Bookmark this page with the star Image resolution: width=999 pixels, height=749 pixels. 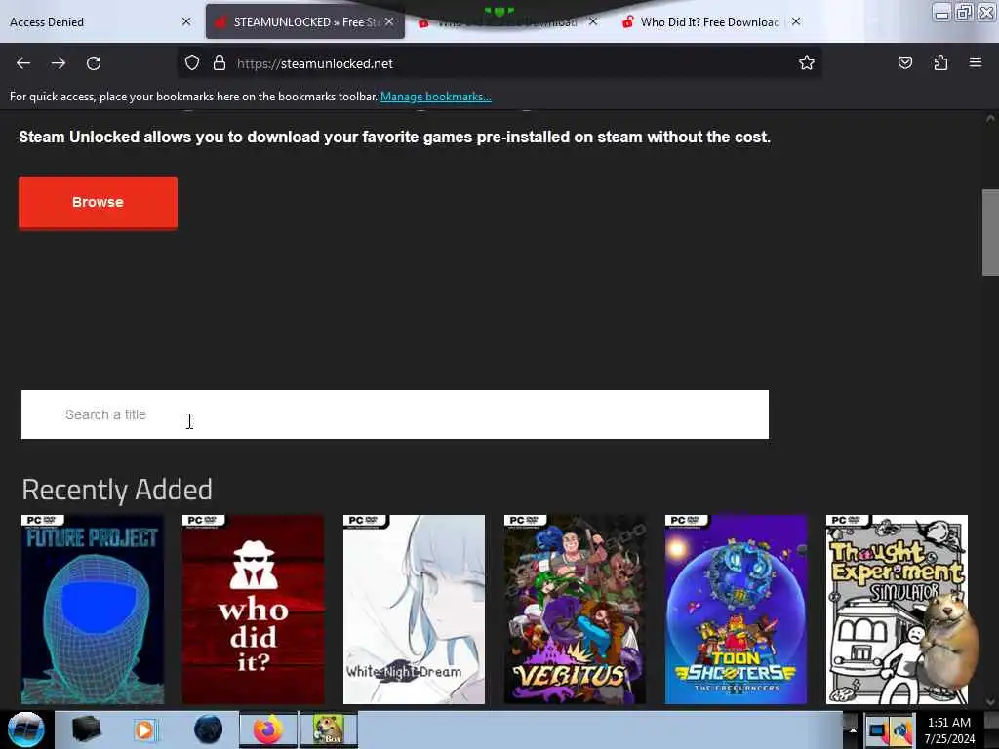807,62
